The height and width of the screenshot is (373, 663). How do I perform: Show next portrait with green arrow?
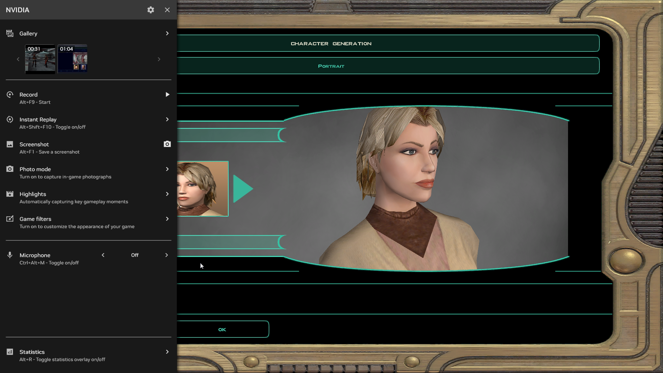[x=243, y=189]
